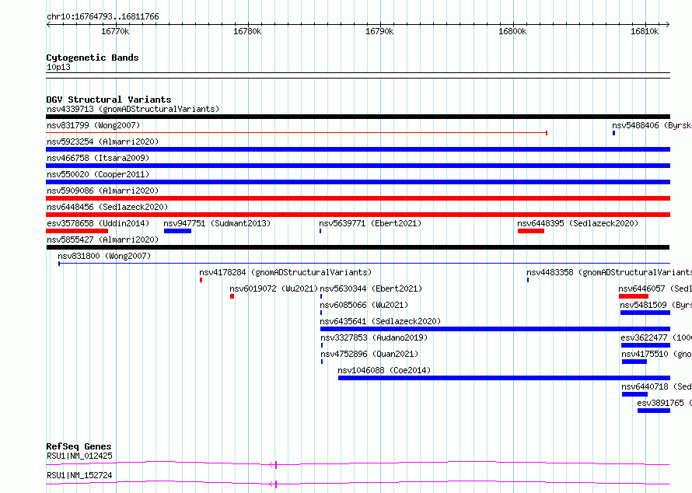Click the chr10:16764793..16811766 coordinate text
The height and width of the screenshot is (493, 692).
pyautogui.click(x=103, y=17)
